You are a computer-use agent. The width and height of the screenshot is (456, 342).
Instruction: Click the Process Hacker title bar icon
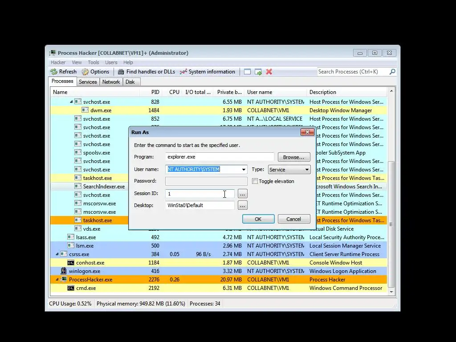53,53
